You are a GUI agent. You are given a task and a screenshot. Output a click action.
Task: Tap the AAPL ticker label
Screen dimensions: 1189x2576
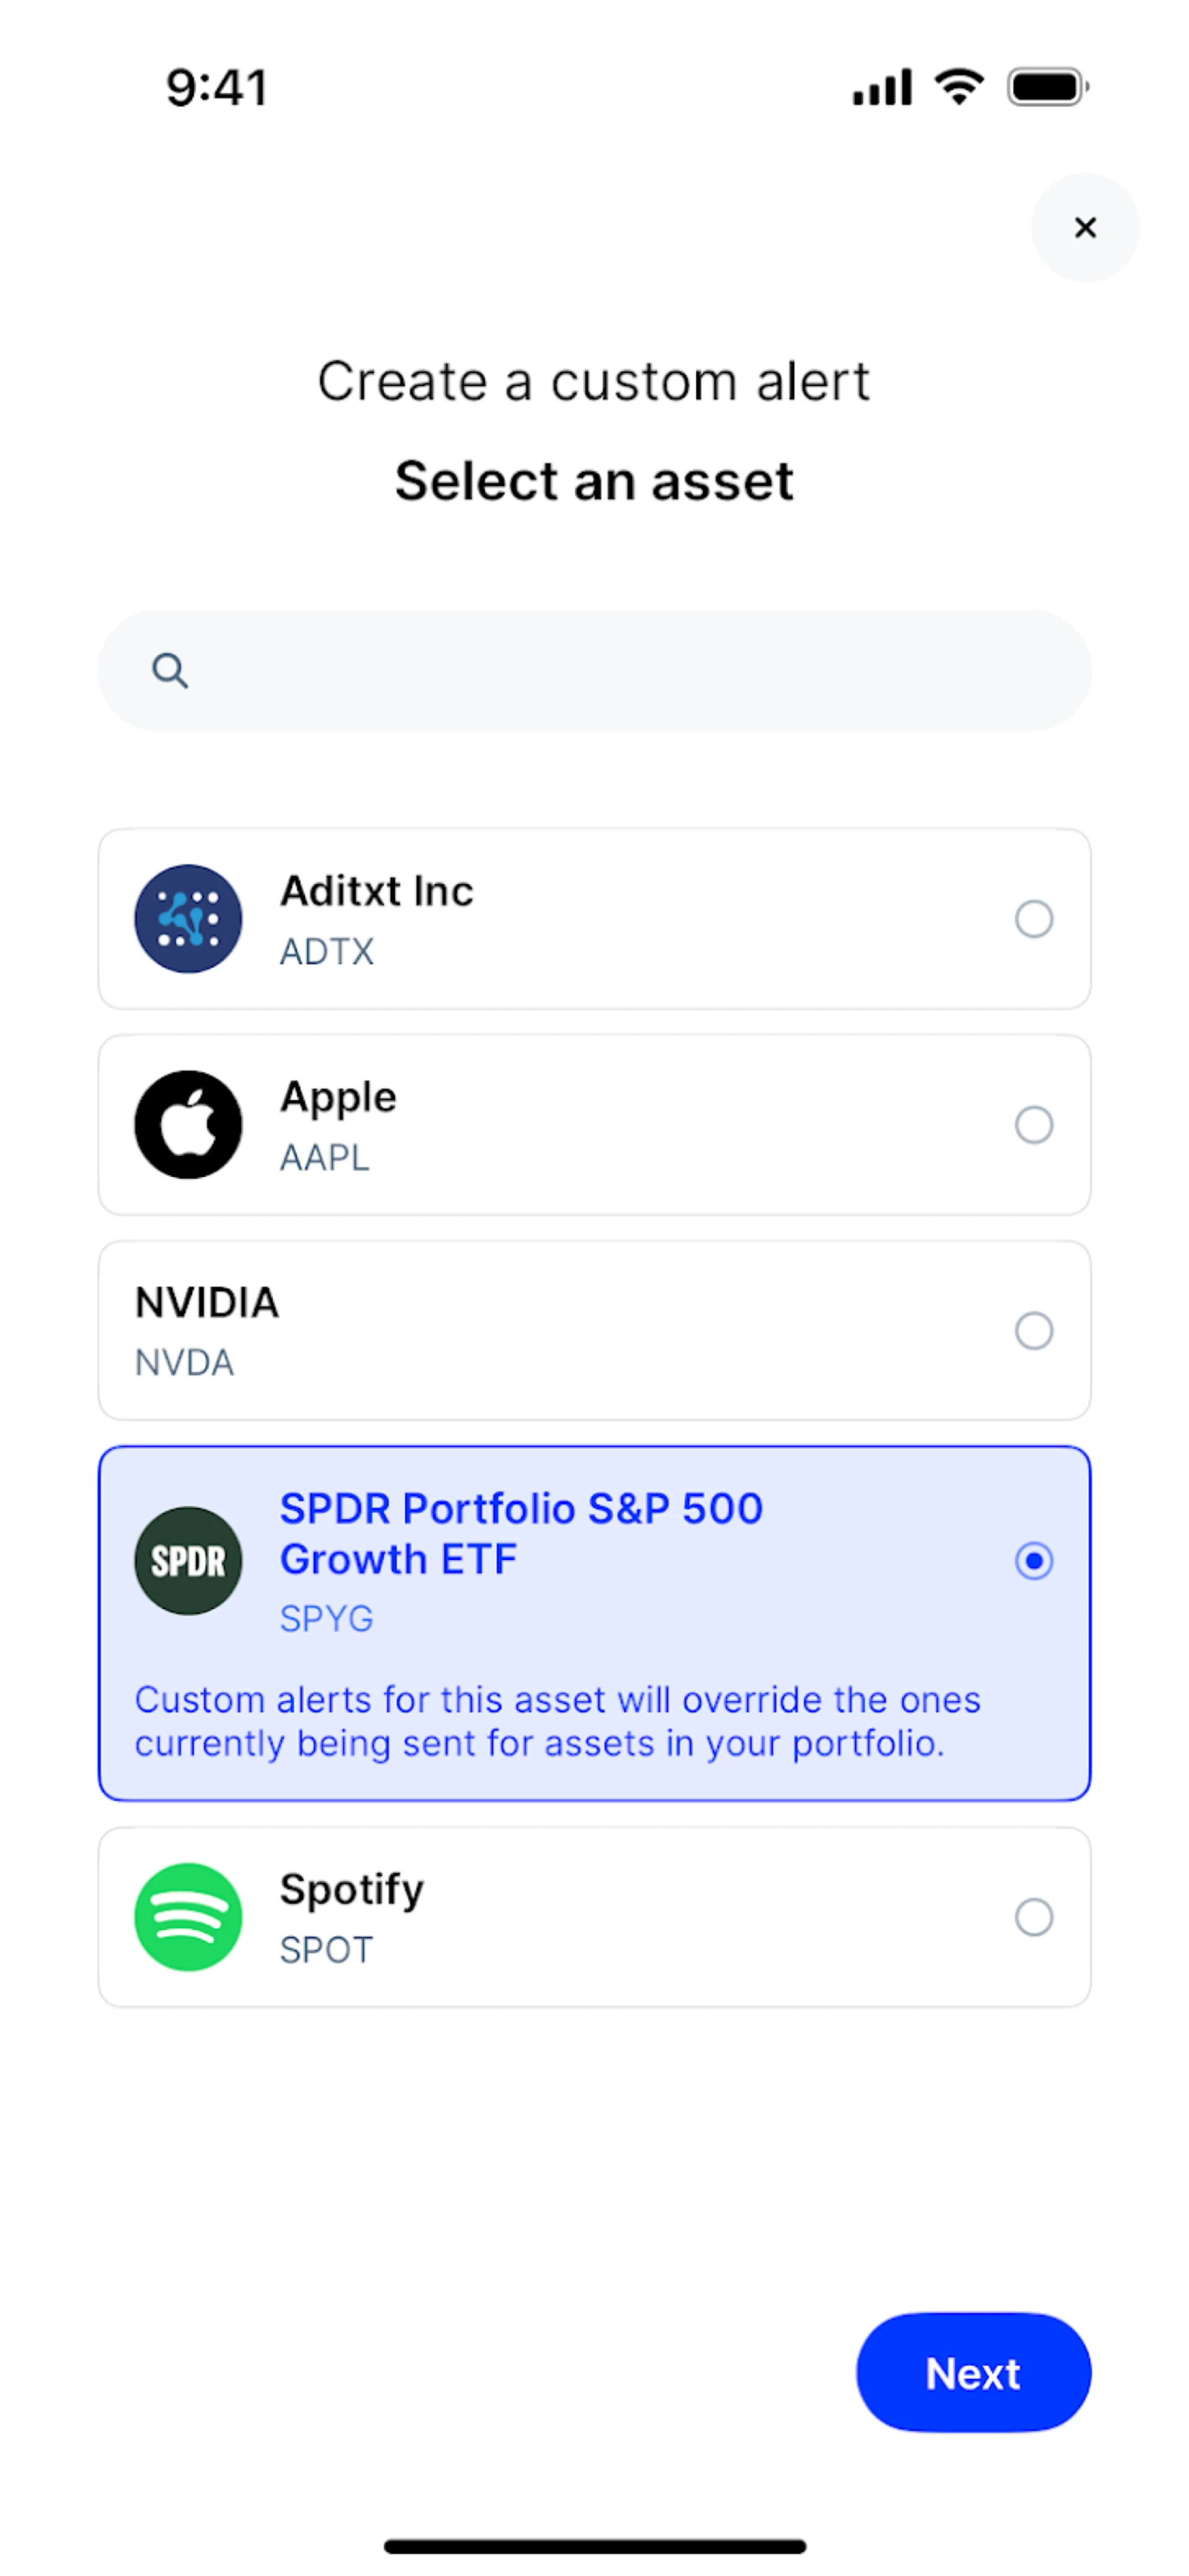[324, 1157]
